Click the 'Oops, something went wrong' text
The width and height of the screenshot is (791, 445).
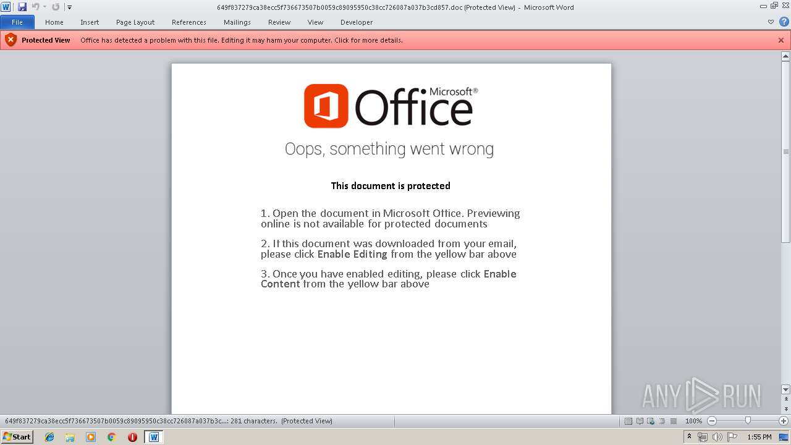[389, 149]
